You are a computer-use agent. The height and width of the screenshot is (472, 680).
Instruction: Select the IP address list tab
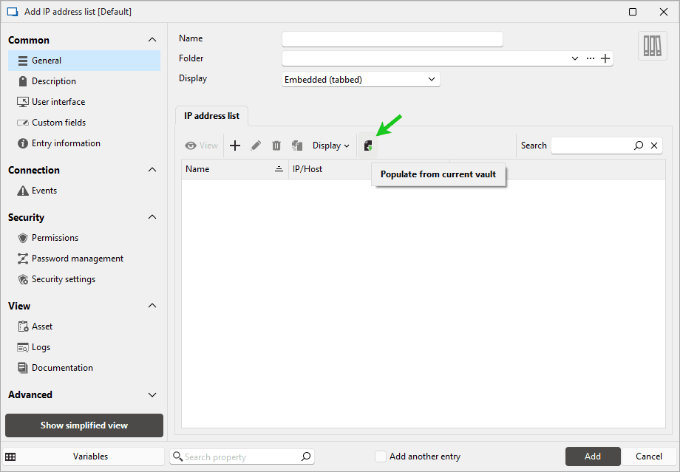coord(212,116)
